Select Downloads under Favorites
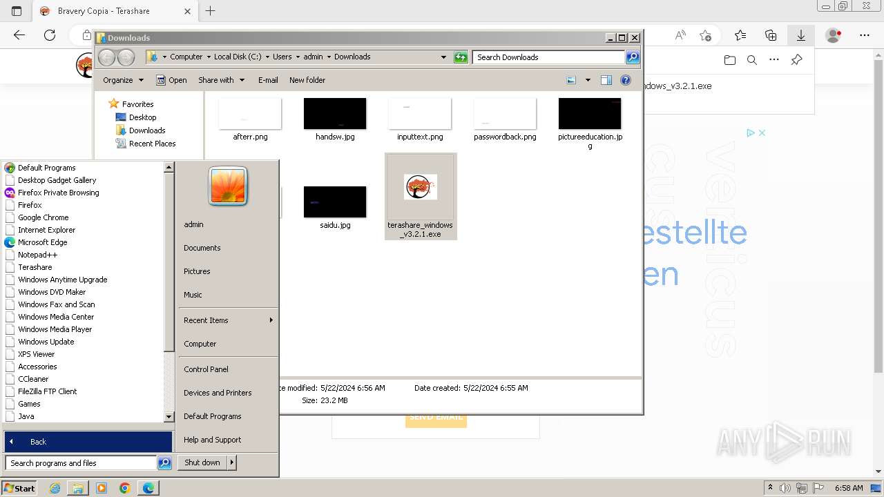 (147, 130)
